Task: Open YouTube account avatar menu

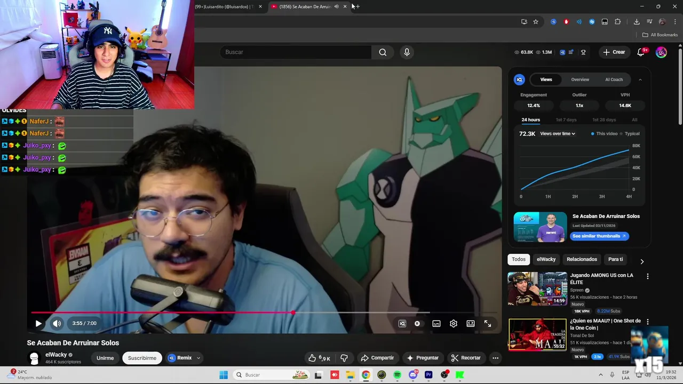Action: point(661,52)
